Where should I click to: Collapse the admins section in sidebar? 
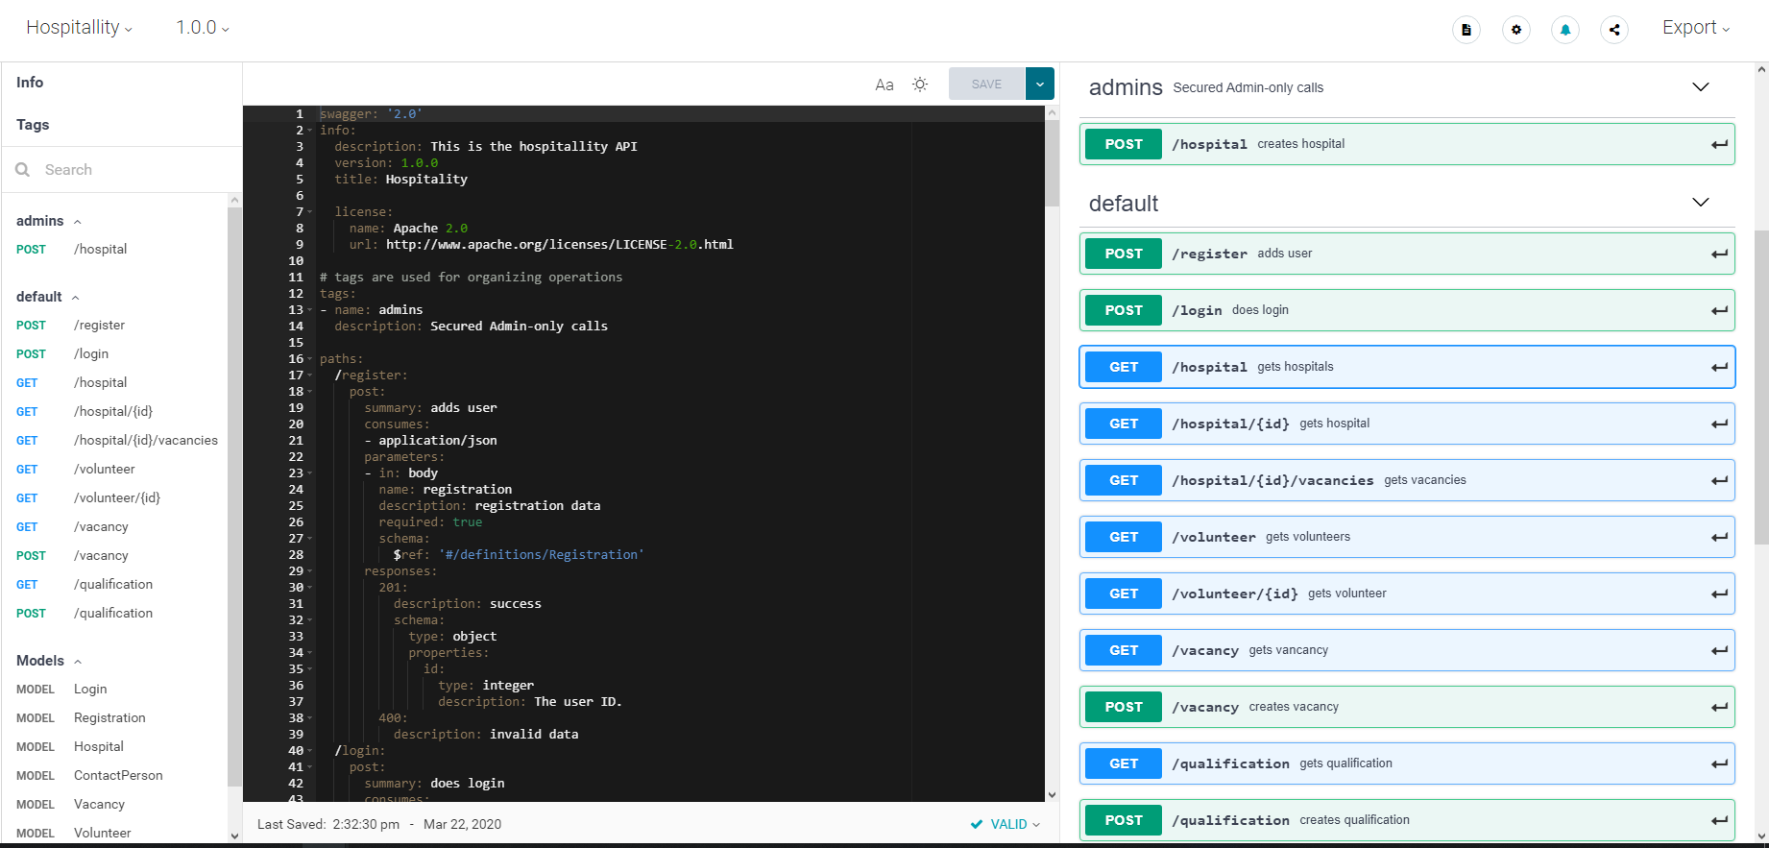pyautogui.click(x=78, y=222)
